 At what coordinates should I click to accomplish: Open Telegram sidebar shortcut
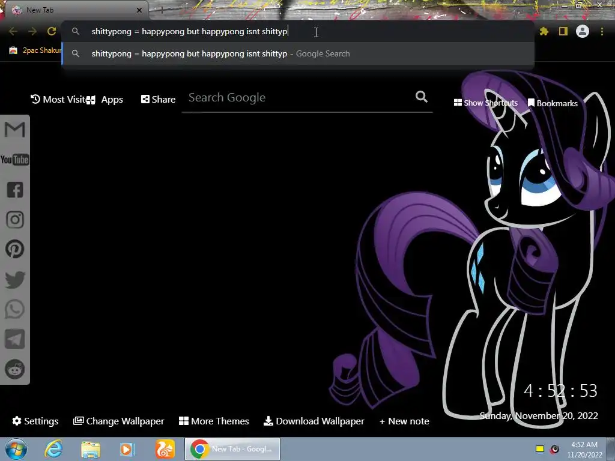pos(15,339)
